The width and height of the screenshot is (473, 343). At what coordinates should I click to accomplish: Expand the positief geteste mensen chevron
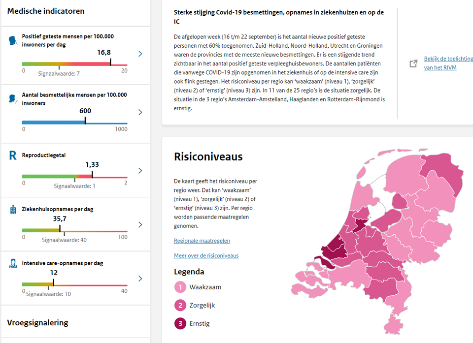click(x=140, y=54)
